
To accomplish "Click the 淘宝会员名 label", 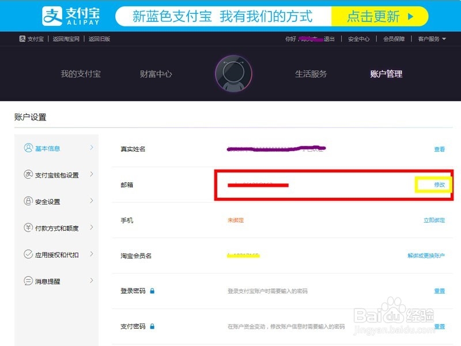I will [x=136, y=255].
